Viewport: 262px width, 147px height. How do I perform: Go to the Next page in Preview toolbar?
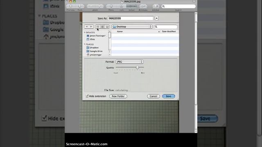tap(80, 6)
